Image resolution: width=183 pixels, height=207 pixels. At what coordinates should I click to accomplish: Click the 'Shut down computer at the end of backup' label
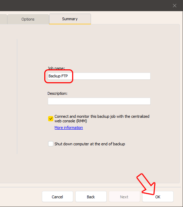pyautogui.click(x=90, y=144)
